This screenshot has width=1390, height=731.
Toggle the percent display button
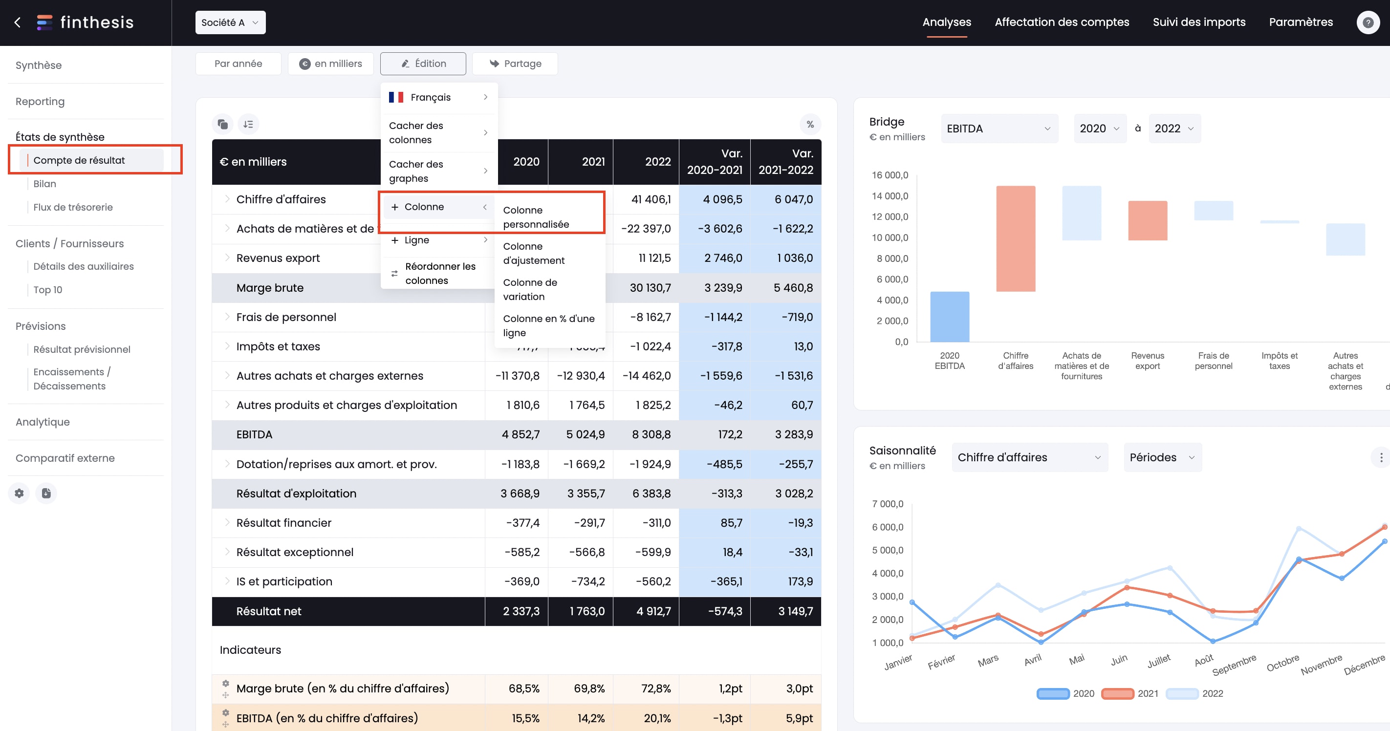810,124
